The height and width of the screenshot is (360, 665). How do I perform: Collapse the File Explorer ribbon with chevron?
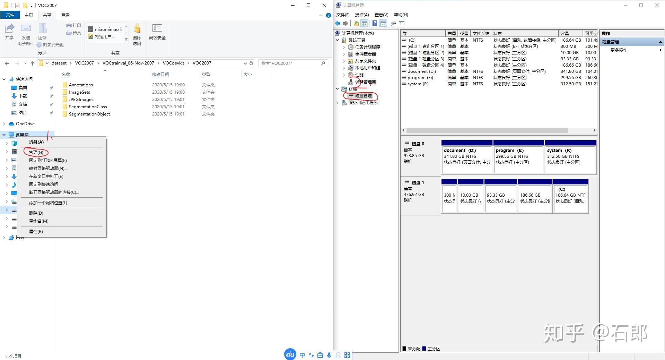tap(321, 15)
